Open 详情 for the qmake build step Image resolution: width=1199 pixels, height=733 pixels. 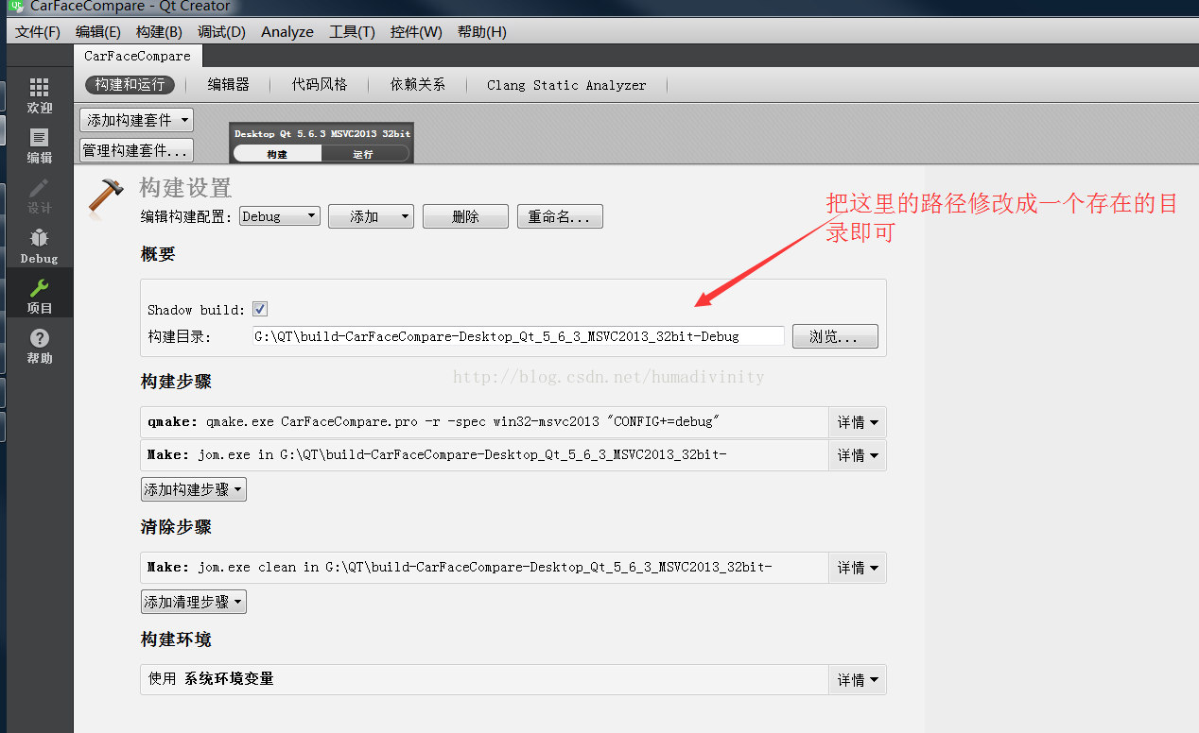[857, 421]
